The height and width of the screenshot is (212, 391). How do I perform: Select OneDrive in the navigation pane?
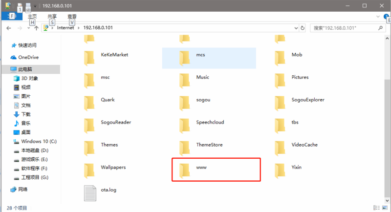(x=28, y=57)
